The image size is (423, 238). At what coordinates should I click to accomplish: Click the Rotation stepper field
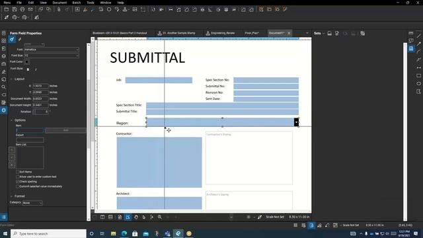40,112
